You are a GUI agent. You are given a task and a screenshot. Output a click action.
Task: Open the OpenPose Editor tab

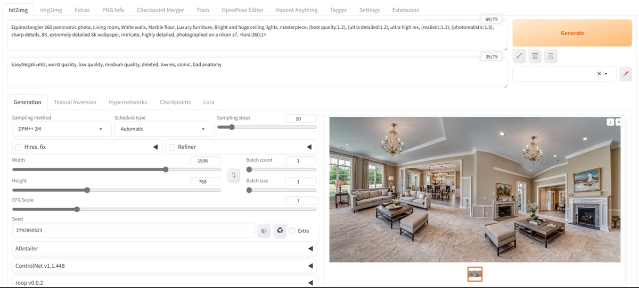pyautogui.click(x=242, y=10)
